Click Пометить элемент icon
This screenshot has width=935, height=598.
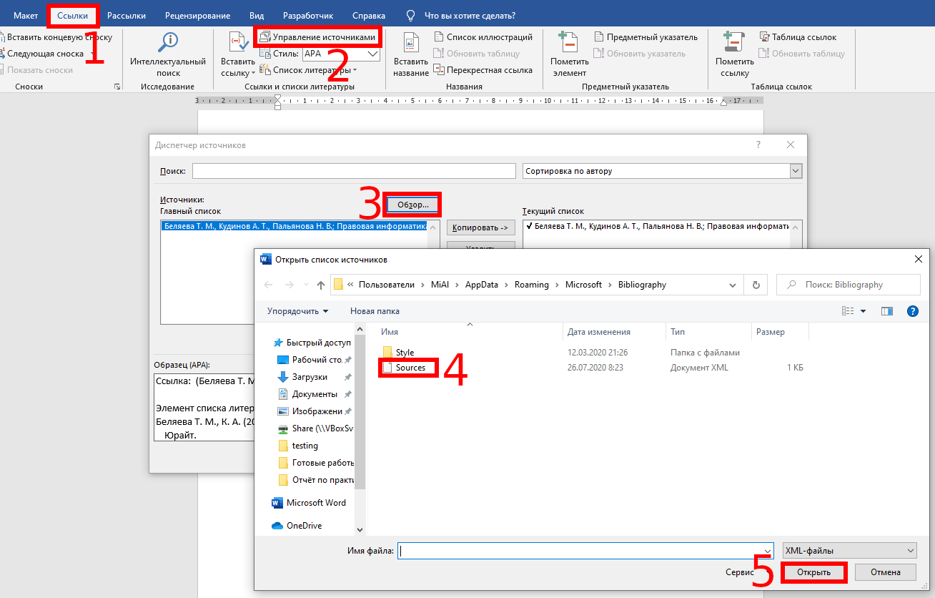pos(569,43)
